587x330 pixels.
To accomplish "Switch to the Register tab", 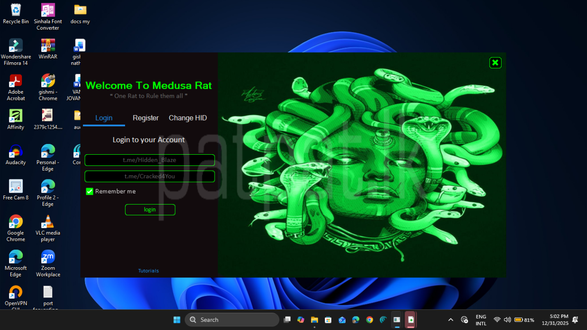I will pos(146,118).
